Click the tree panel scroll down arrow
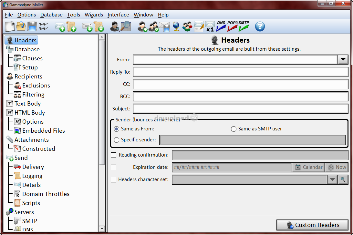 [x=102, y=229]
